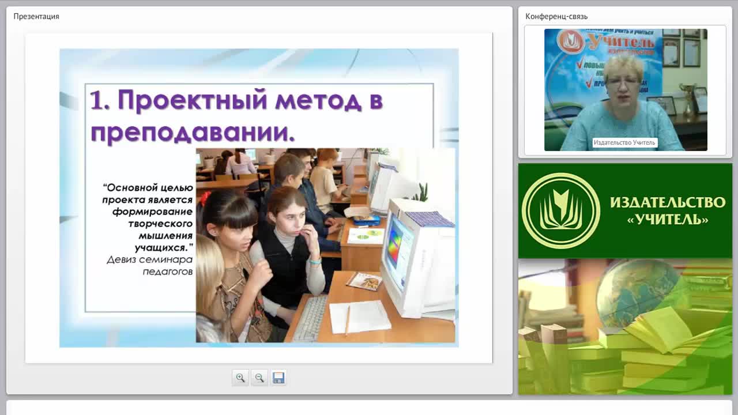Save the presentation with the floppy disk icon

click(x=278, y=378)
